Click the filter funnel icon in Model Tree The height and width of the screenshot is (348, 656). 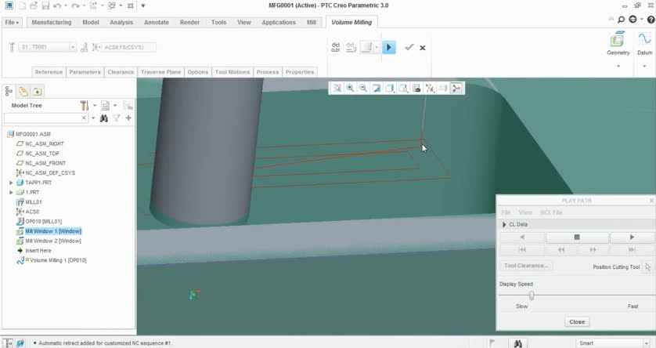point(117,118)
